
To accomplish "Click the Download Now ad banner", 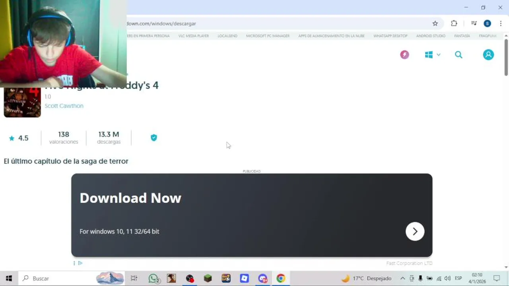I will [252, 215].
